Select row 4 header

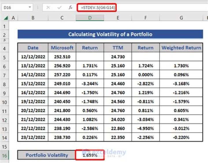coord(4,48)
